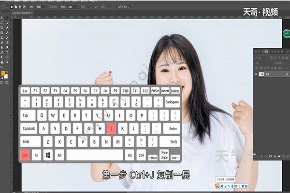
Task: Select the Blur tool
Action: point(2,47)
